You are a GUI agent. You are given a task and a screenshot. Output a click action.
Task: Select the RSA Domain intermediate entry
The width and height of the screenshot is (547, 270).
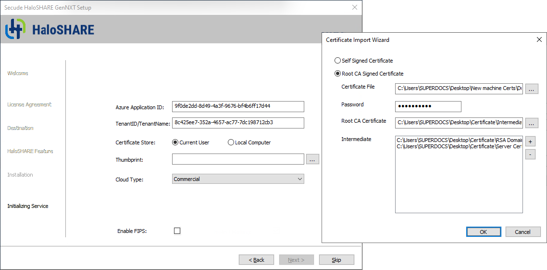[459, 140]
